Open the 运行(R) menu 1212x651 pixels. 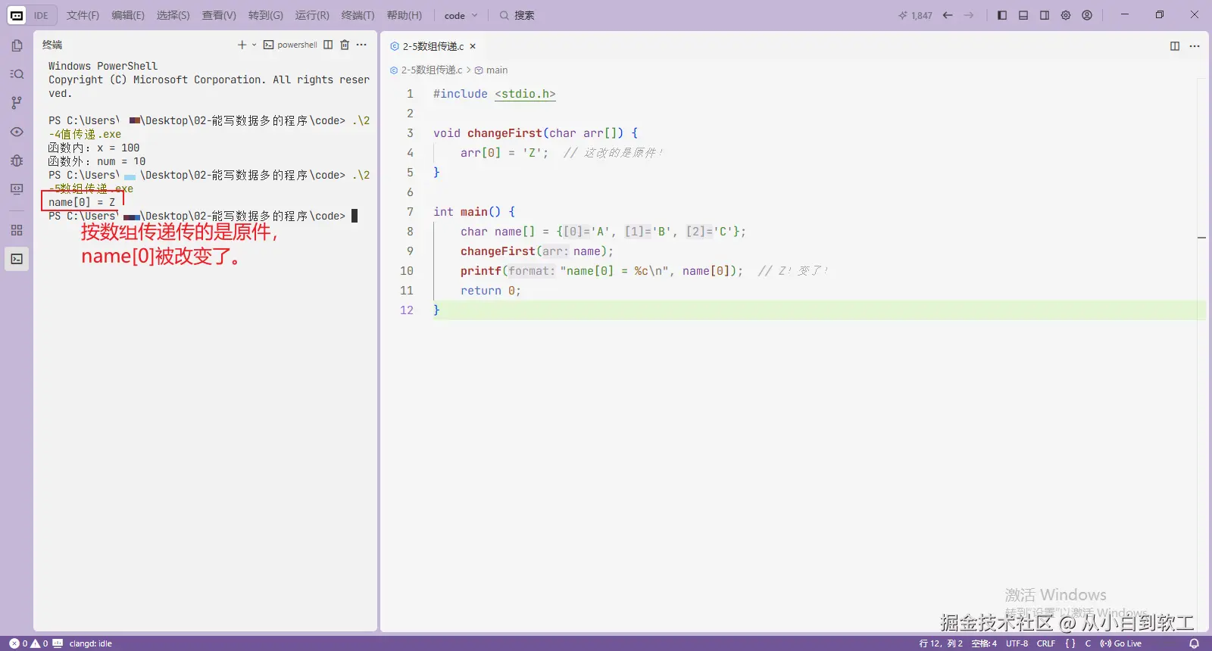(x=312, y=15)
